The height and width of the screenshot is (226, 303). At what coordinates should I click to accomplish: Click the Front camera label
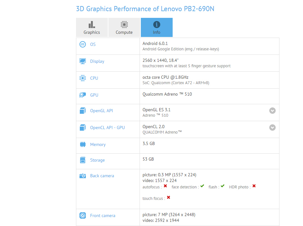[x=103, y=215]
